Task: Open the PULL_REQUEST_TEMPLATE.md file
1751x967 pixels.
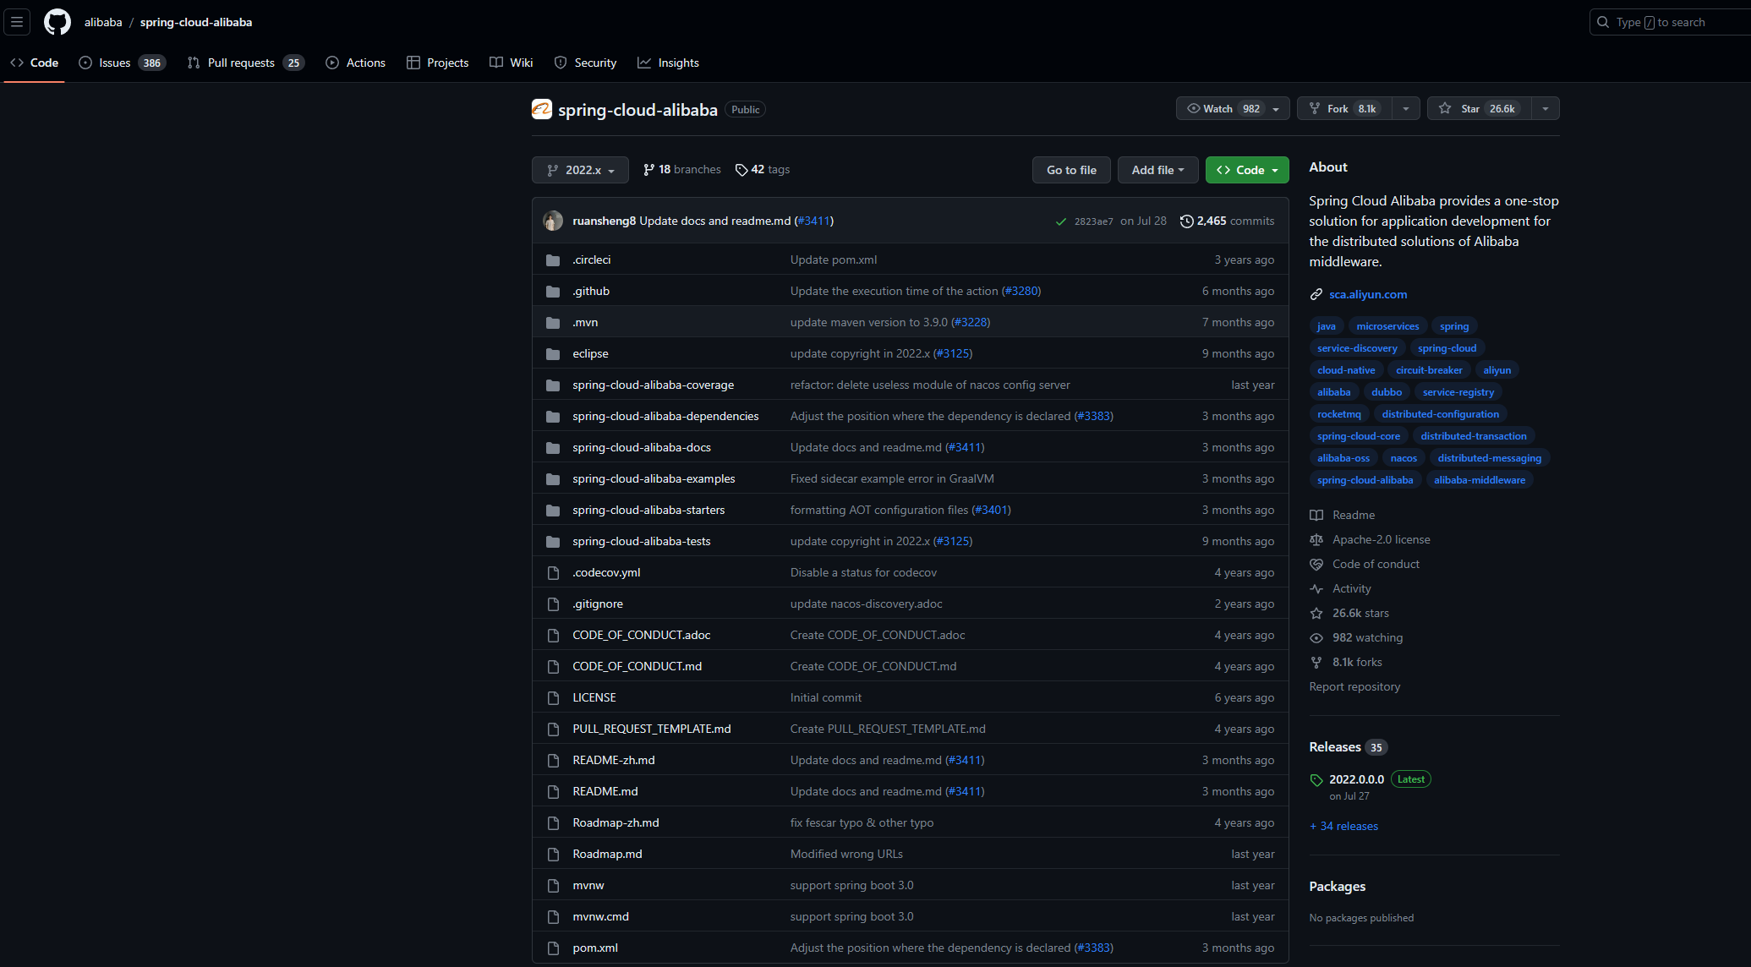Action: click(x=652, y=729)
